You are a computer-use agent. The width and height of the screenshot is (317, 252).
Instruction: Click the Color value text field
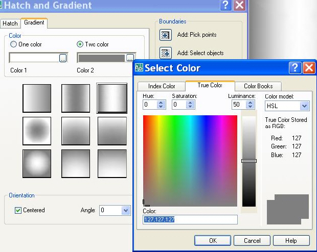190,219
